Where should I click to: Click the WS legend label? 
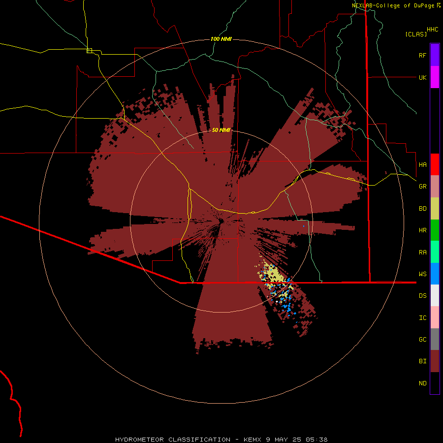pos(422,274)
